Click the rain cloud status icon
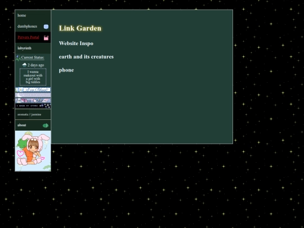This screenshot has width=304, height=228. tap(24, 65)
